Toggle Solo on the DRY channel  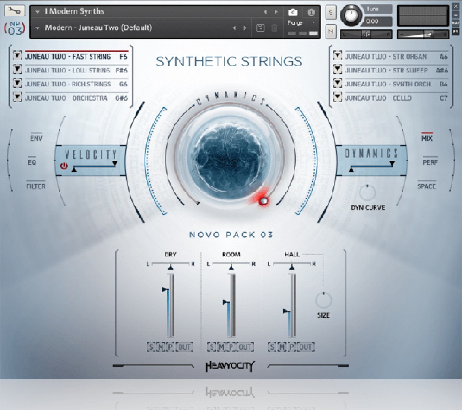coord(151,347)
